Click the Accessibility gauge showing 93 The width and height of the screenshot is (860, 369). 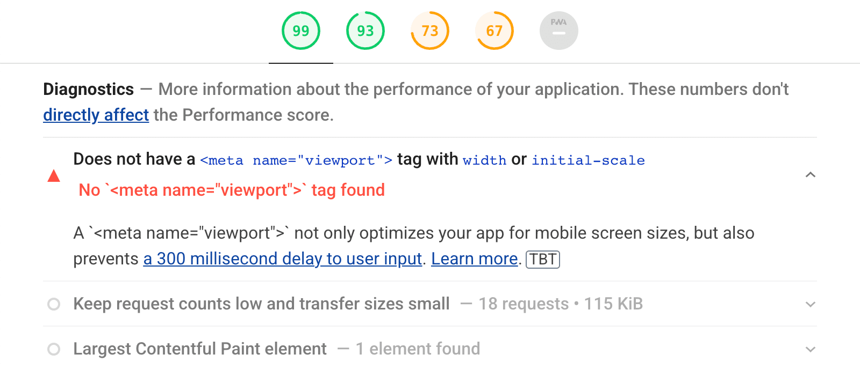click(365, 31)
